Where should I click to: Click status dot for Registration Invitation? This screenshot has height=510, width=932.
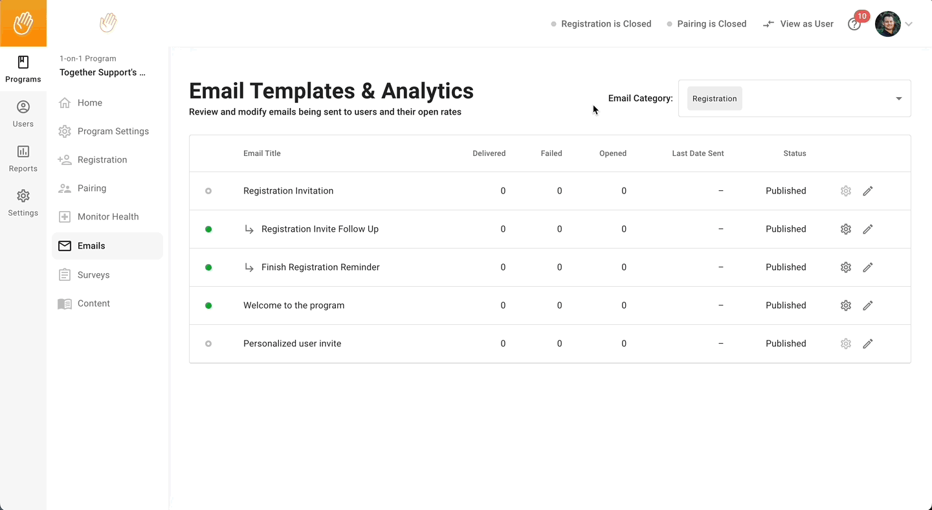coord(208,191)
